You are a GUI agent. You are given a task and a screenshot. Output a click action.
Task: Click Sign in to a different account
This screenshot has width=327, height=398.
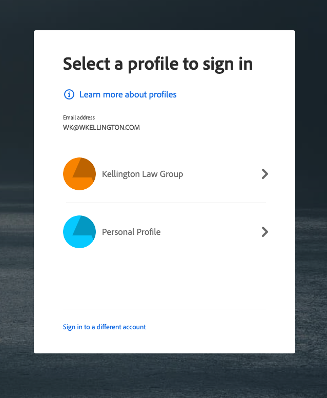(104, 327)
